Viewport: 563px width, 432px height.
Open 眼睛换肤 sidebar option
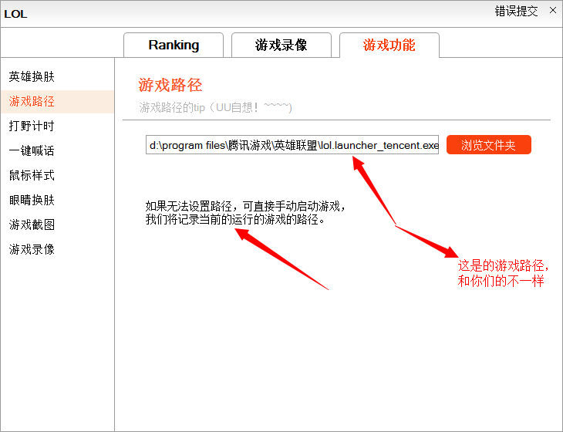pos(32,201)
